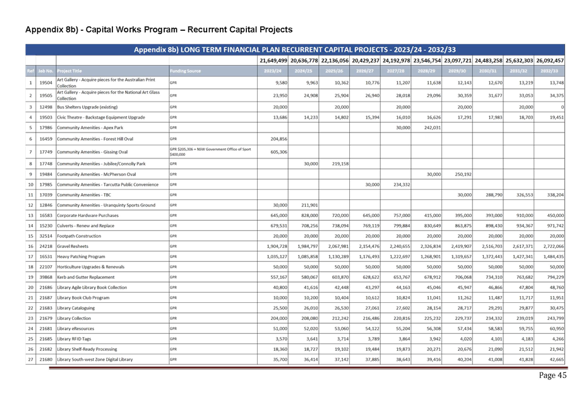Select value 3,570 in Library RFID Tags row
Viewport: 586px width, 414px height.
point(281,339)
